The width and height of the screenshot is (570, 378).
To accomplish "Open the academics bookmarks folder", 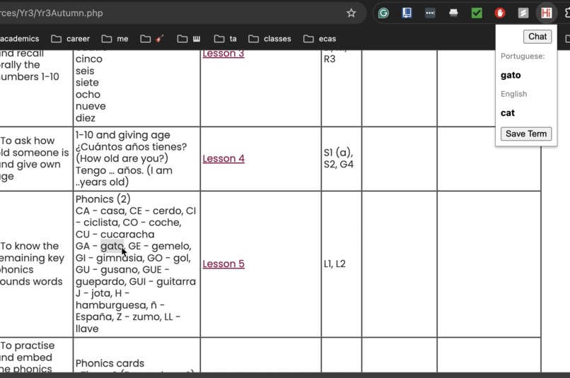I will click(x=19, y=39).
